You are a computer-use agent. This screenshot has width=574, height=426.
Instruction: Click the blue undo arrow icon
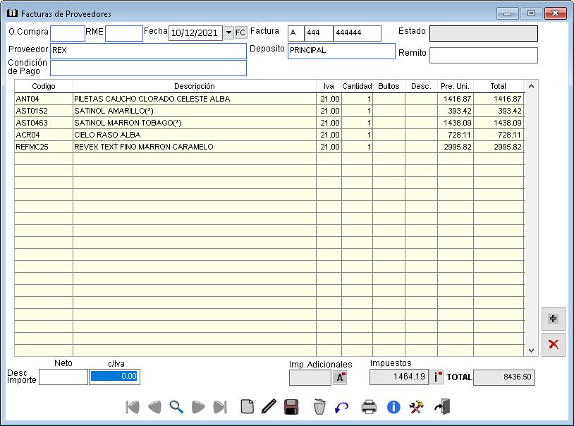coord(342,407)
